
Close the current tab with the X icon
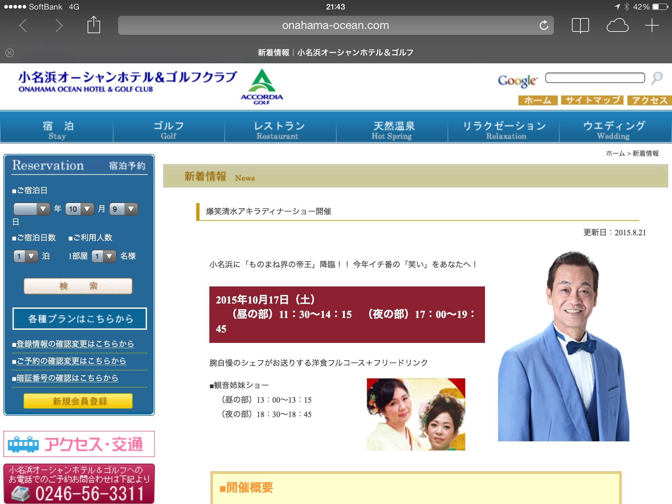[x=10, y=52]
